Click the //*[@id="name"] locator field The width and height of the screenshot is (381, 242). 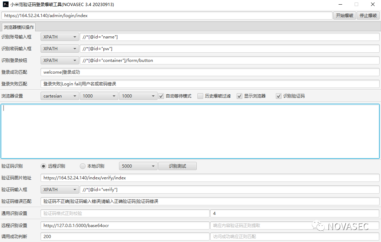point(230,37)
